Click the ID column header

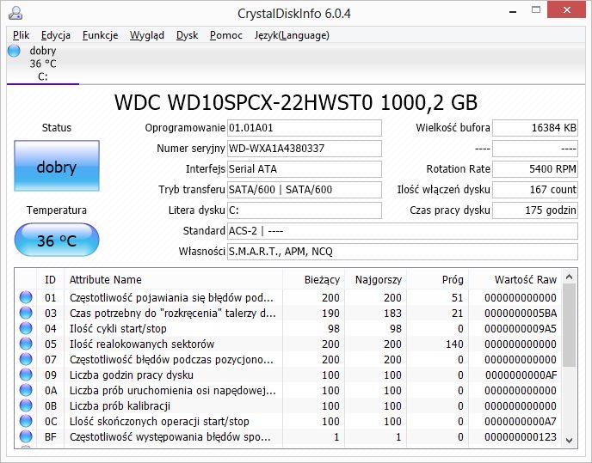[50, 279]
